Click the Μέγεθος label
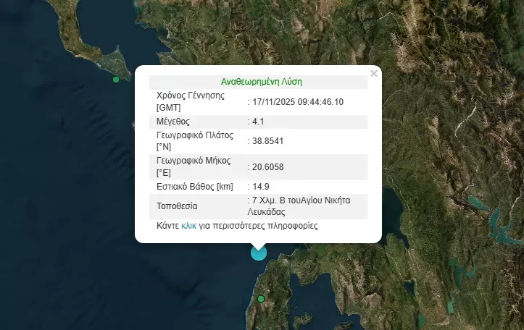524x330 pixels. (173, 122)
